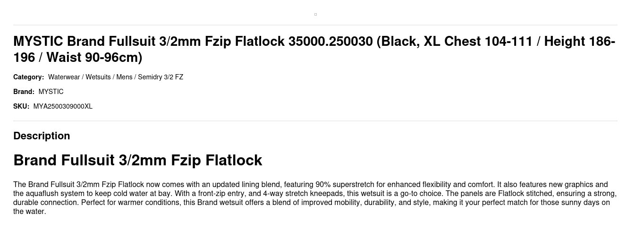This screenshot has width=627, height=239.
Task: Click the SKU code MYA2500309000XL
Action: click(x=63, y=106)
